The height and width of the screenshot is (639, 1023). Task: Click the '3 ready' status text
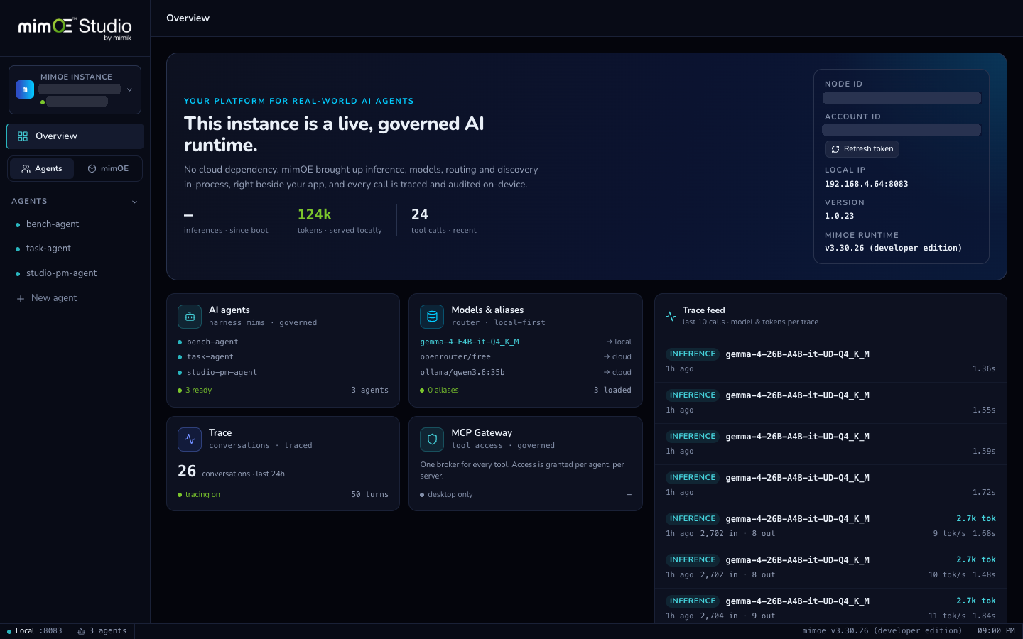[198, 390]
